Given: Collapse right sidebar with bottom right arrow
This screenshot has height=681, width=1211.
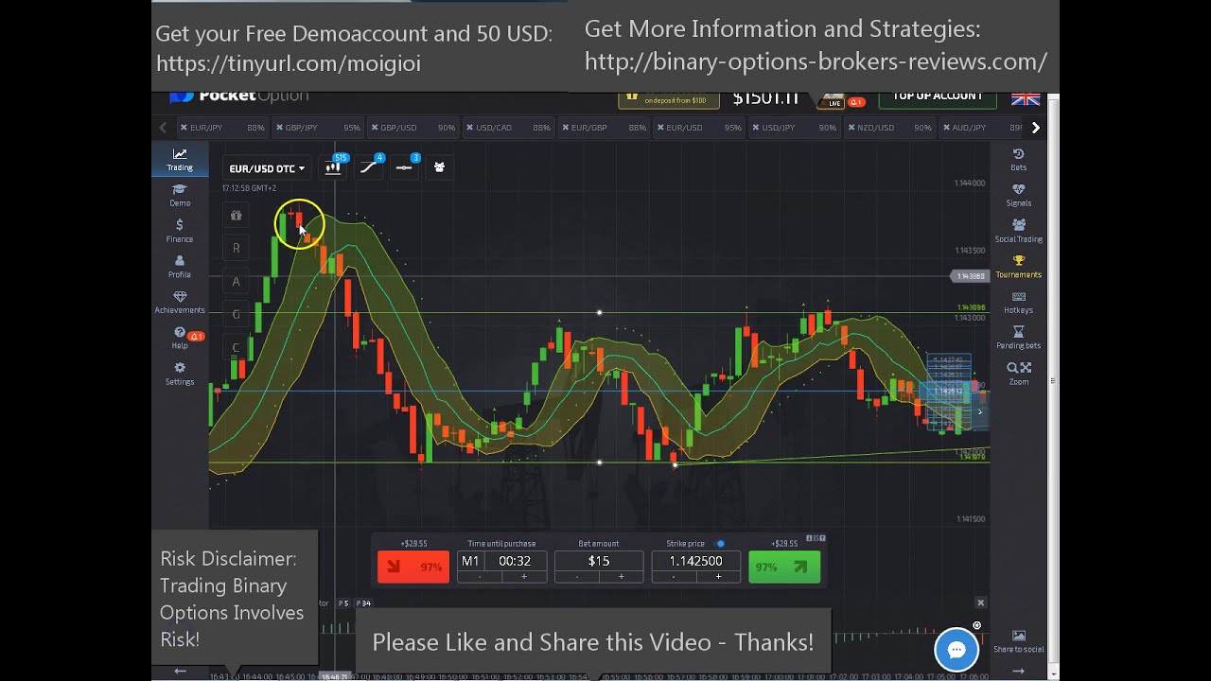Looking at the screenshot, I should click(x=1018, y=671).
